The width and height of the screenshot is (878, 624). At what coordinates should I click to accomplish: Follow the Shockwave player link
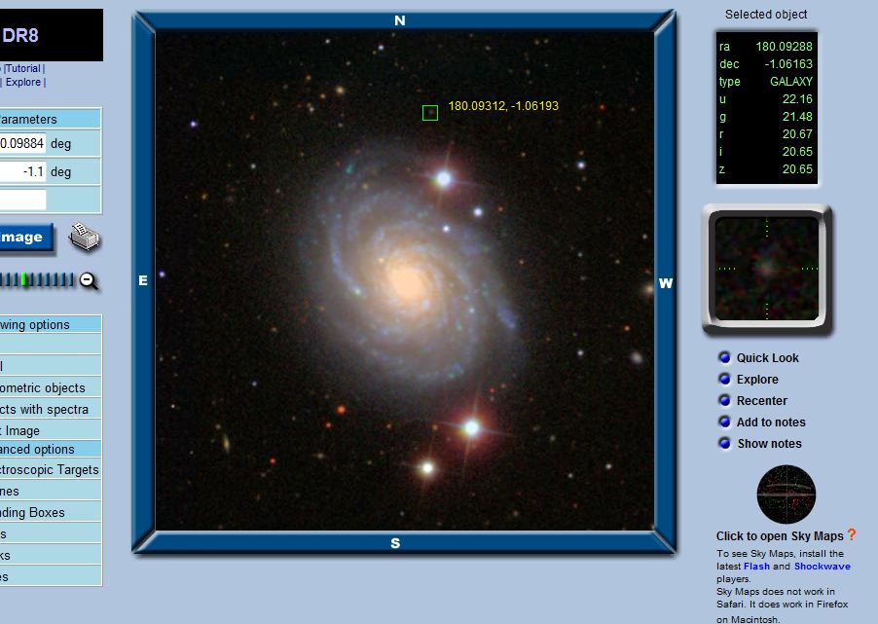822,567
